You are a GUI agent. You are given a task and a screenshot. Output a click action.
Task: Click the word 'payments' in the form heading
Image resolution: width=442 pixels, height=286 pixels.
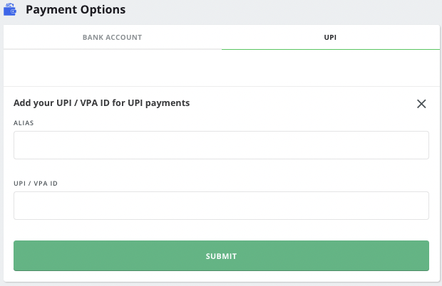click(x=168, y=103)
